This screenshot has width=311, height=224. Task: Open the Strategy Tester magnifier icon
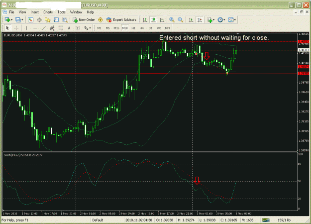click(65, 19)
